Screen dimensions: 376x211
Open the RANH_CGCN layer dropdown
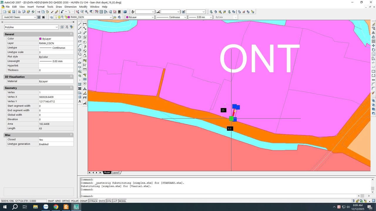(111, 17)
